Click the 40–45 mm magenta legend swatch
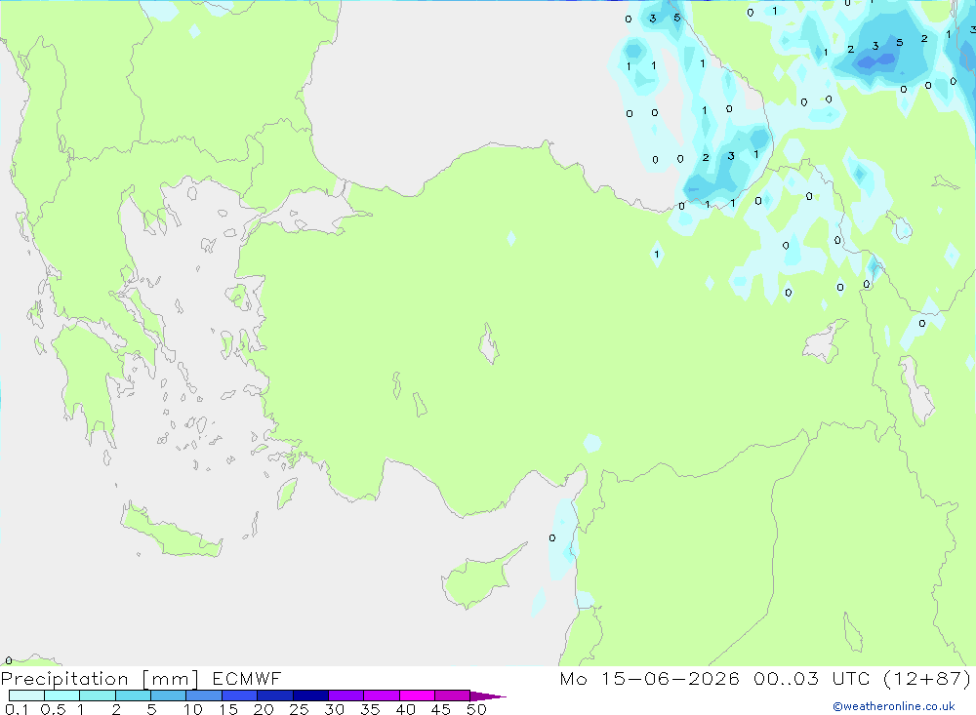This screenshot has height=715, width=976. 417,695
